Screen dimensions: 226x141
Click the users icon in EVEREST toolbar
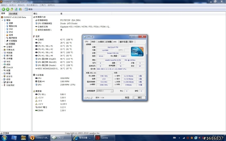pyautogui.click(x=20, y=10)
